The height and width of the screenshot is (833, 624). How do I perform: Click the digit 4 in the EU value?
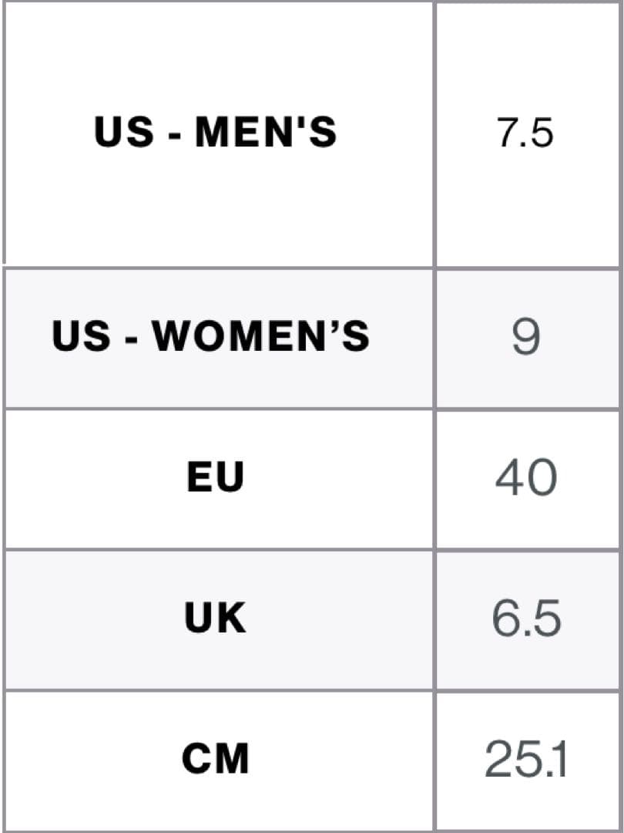[509, 478]
